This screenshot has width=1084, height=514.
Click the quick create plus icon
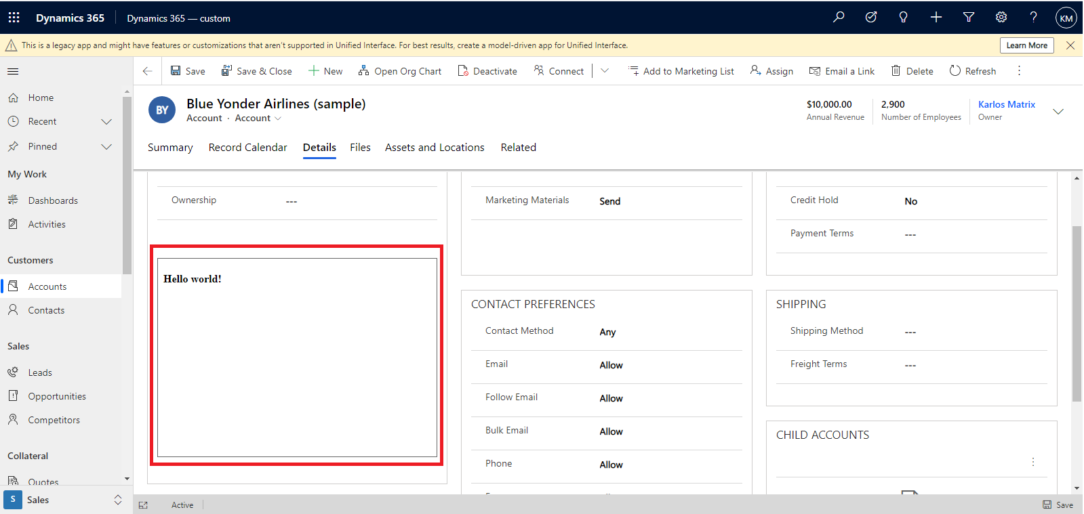[936, 18]
